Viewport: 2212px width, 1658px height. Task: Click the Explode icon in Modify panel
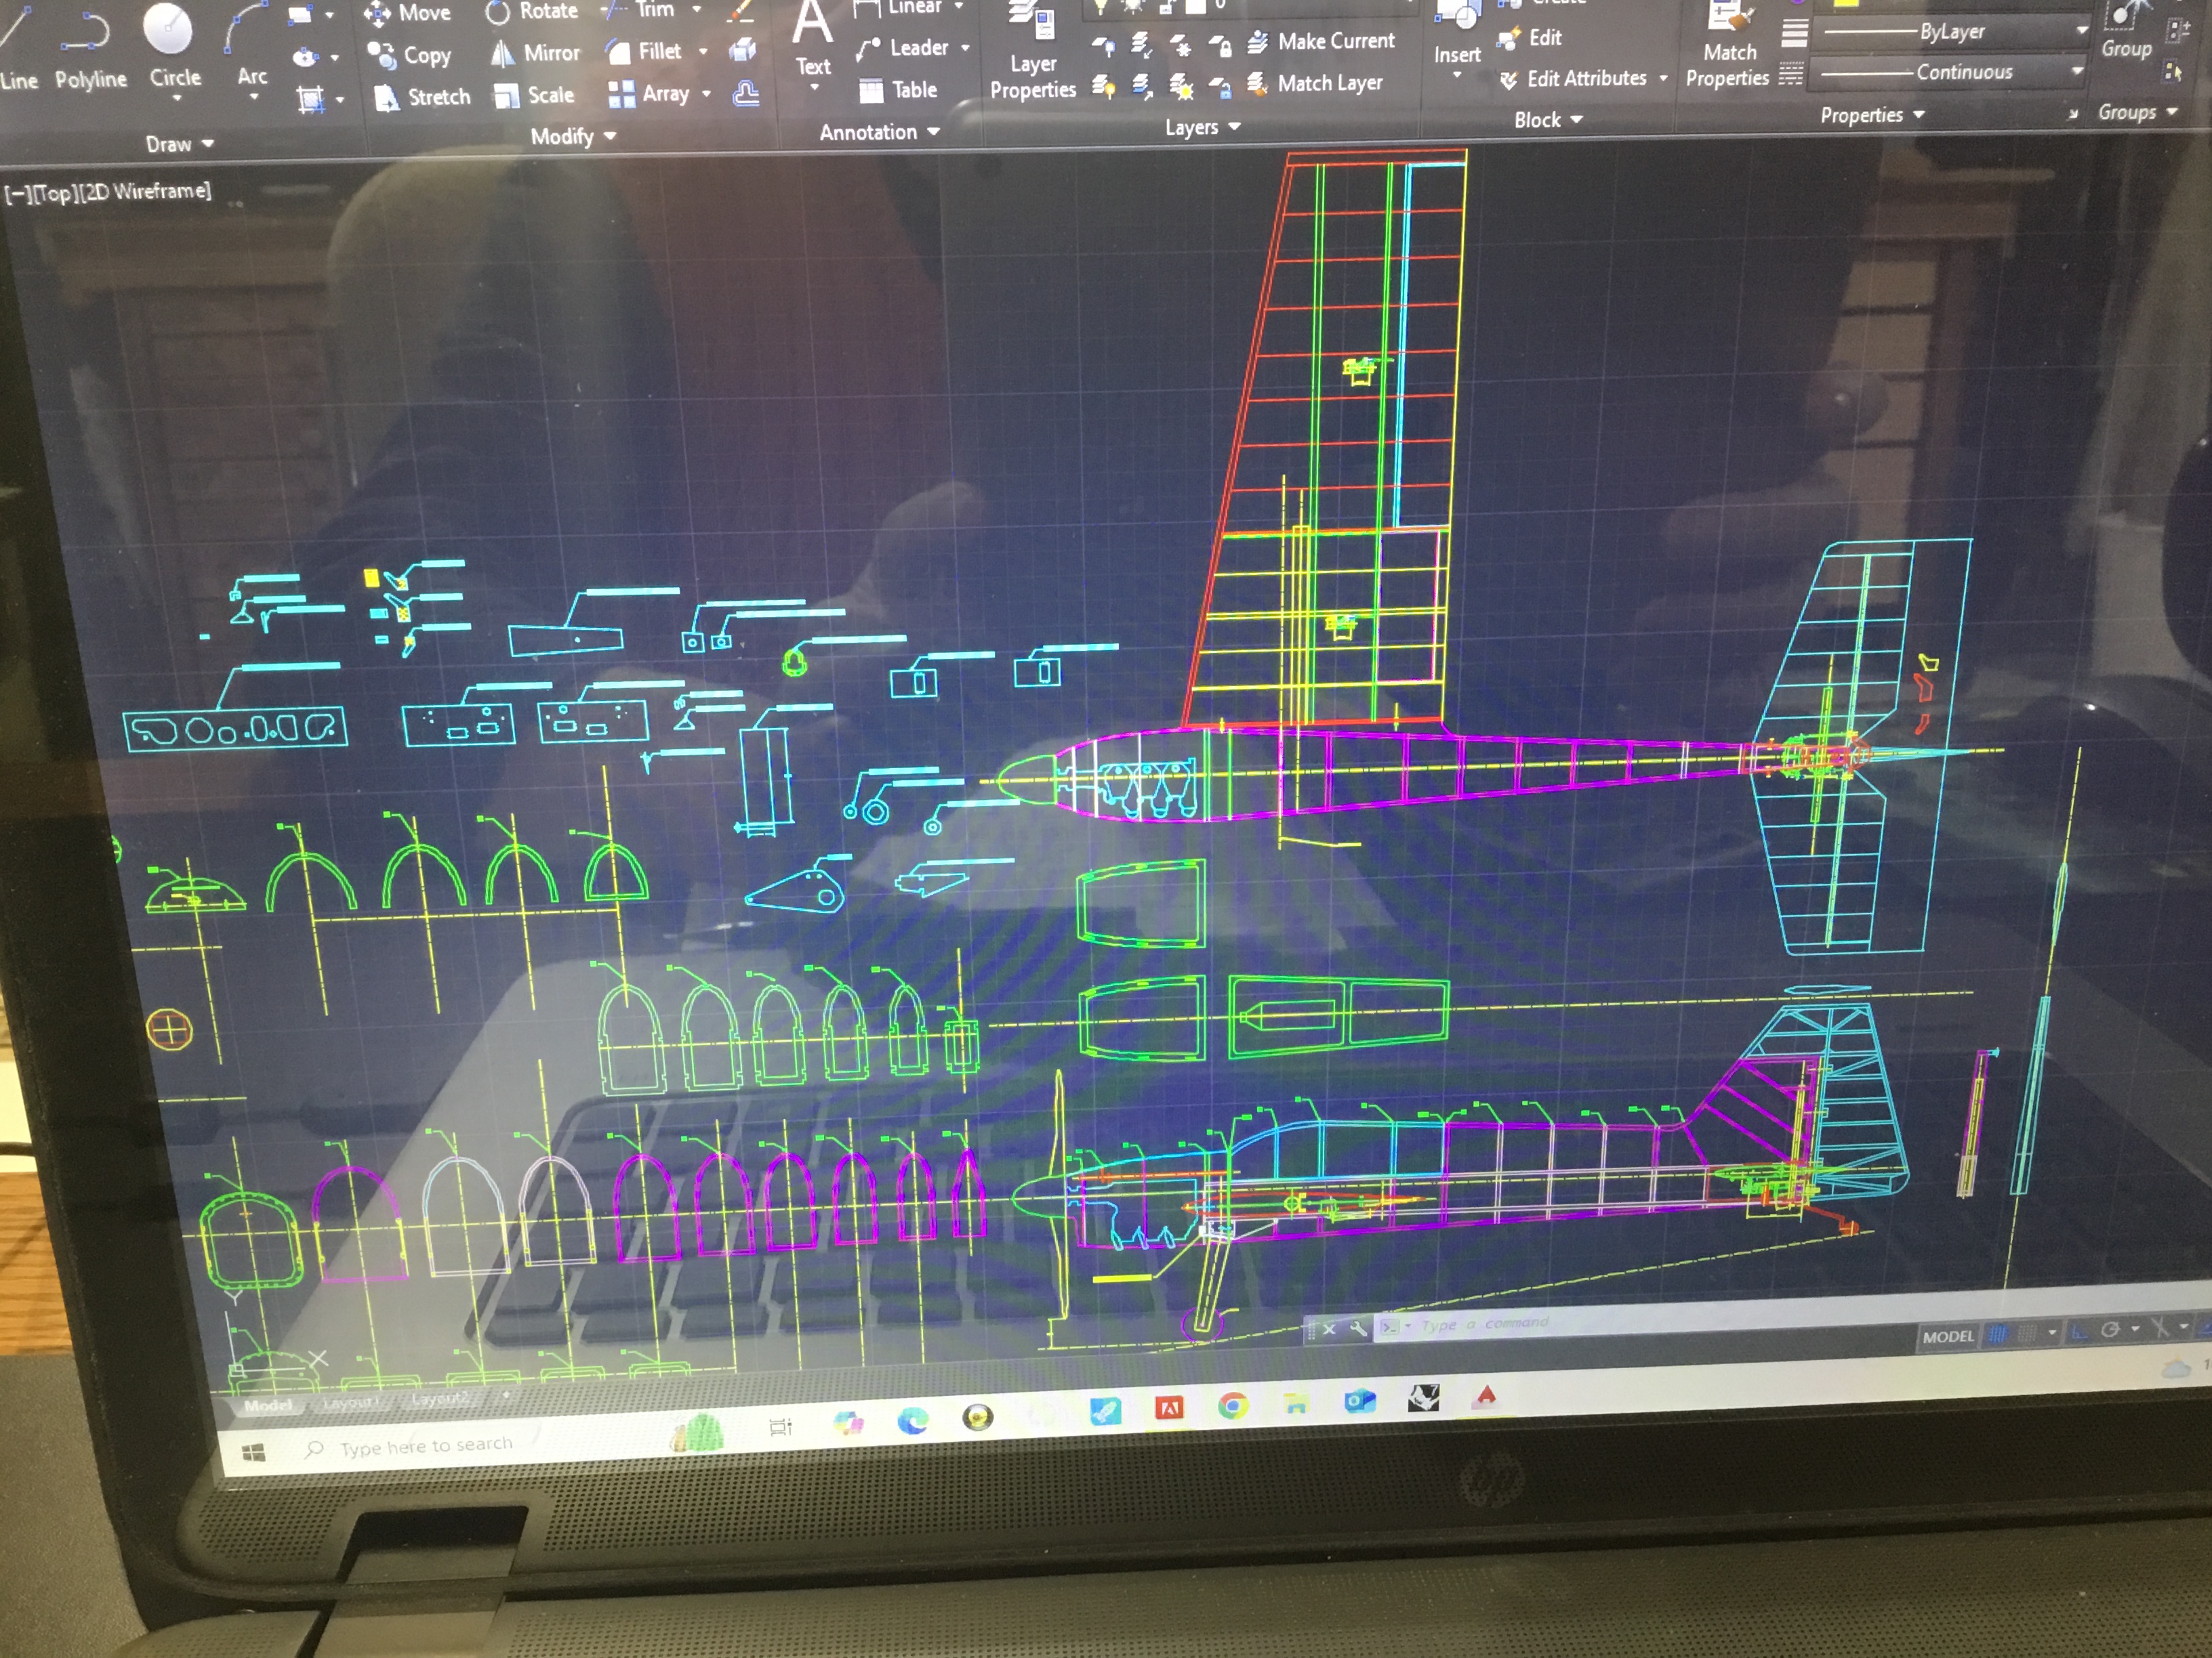click(742, 50)
